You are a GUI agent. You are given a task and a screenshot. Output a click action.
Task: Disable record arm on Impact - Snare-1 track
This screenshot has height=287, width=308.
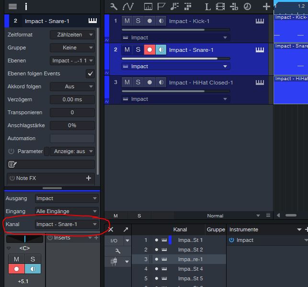pyautogui.click(x=149, y=50)
